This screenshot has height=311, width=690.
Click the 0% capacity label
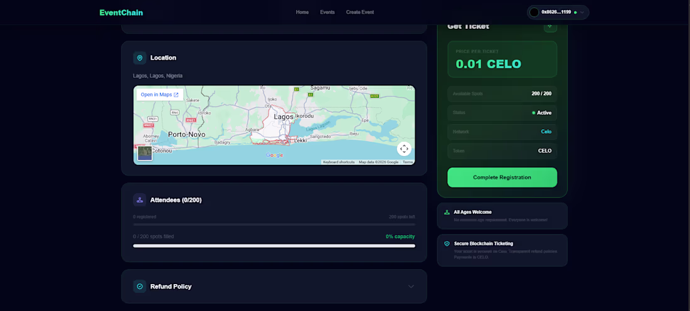point(400,236)
